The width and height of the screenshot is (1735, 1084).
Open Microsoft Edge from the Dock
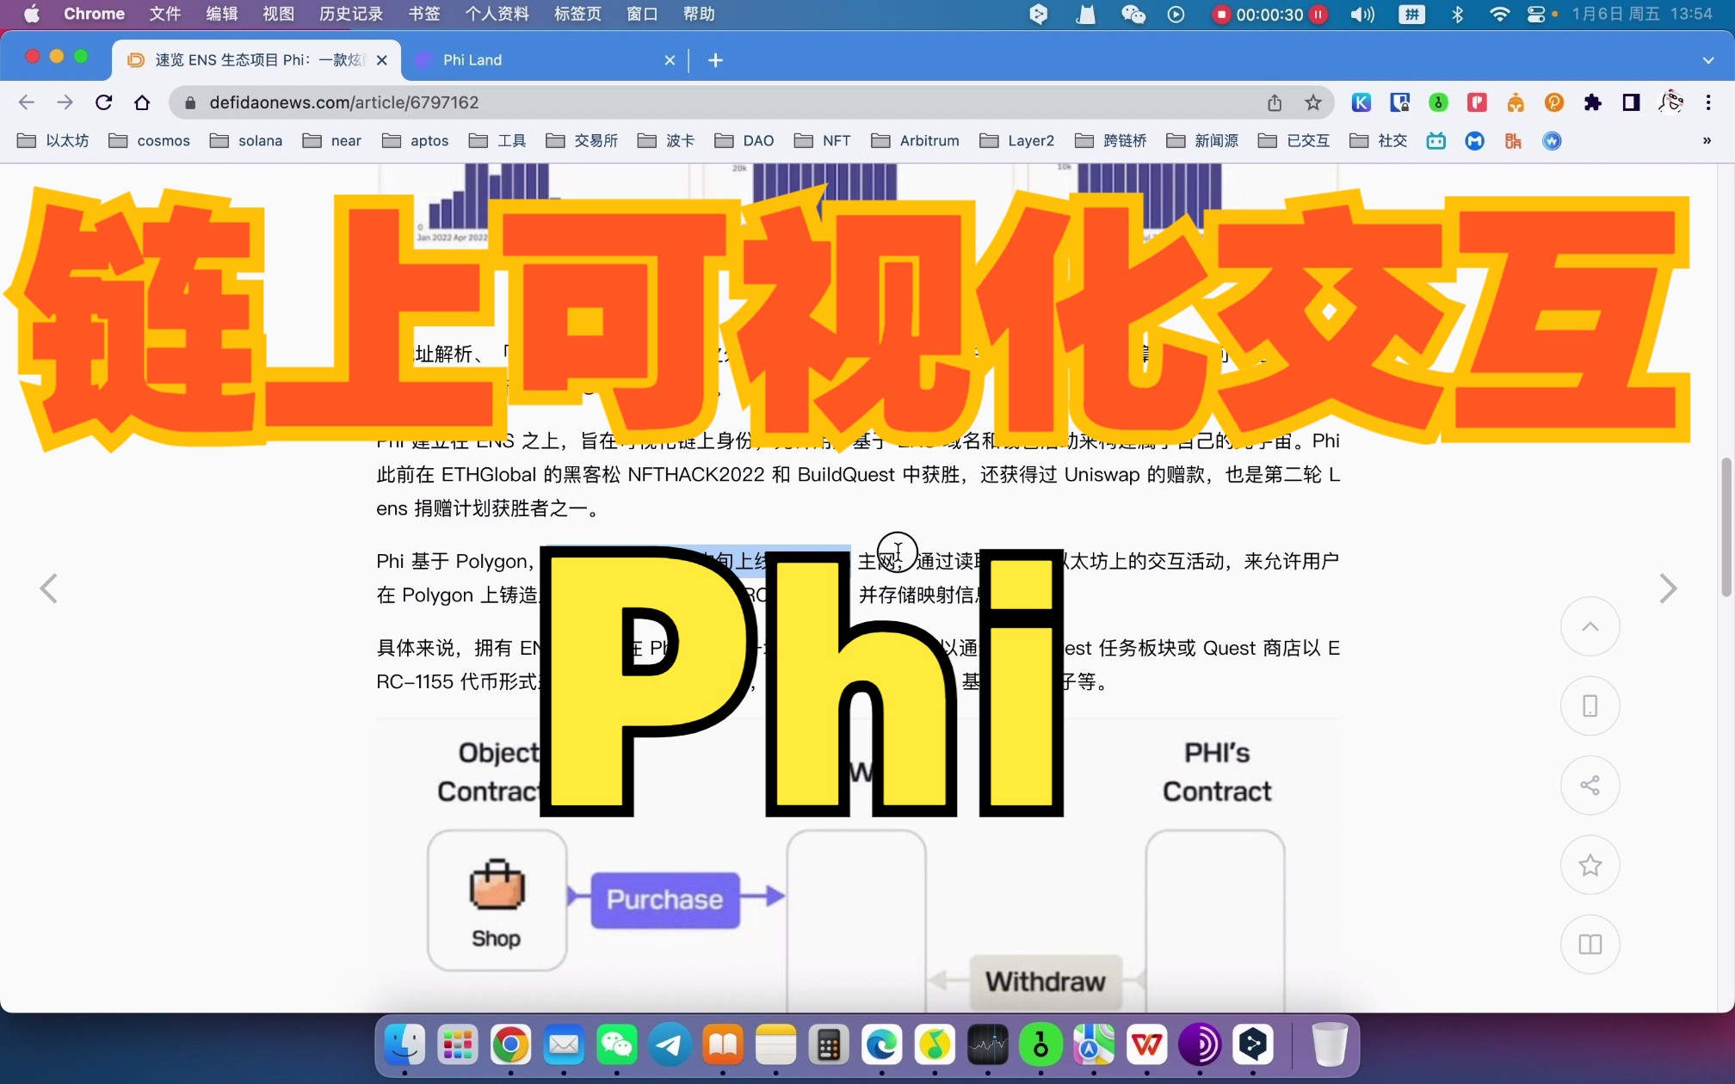881,1045
